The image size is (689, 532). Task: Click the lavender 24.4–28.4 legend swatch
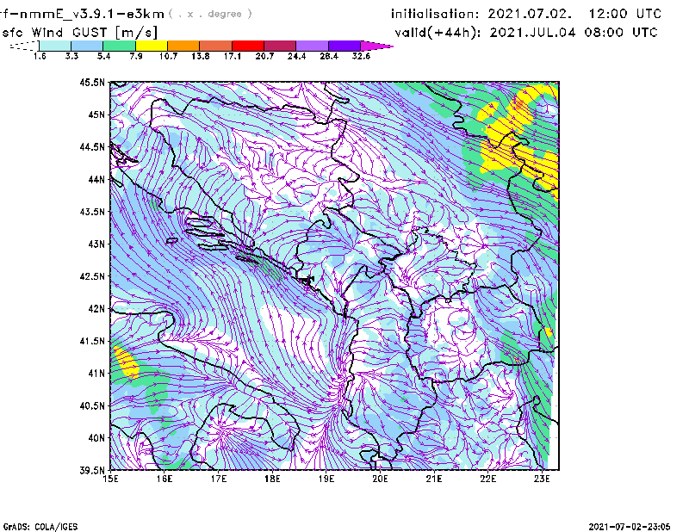pos(313,46)
